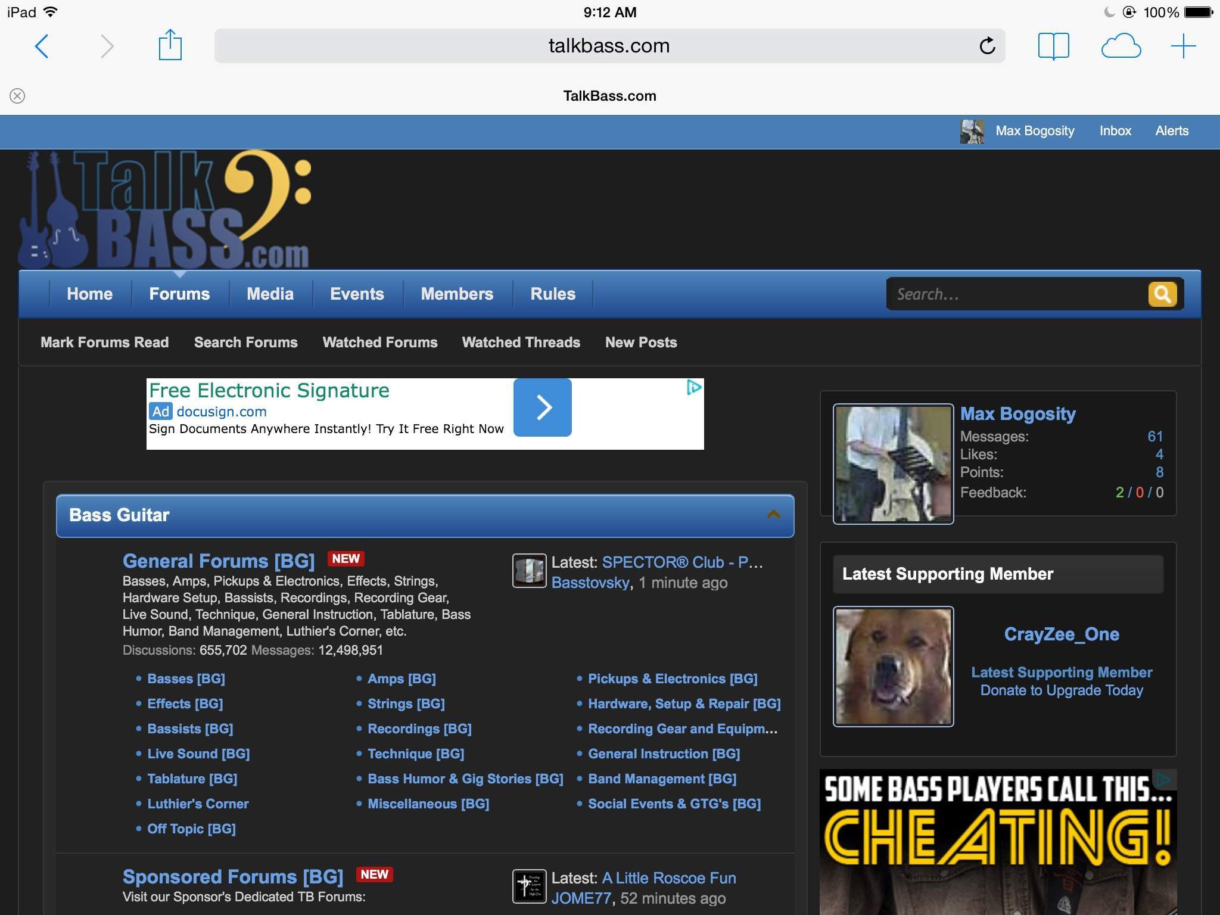Open Hardware, Setup & Repair [BG]
The width and height of the screenshot is (1220, 915).
(684, 704)
